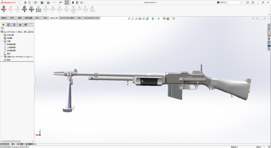
Task: Open dropdown arrow next to Open file
Action: (39, 2)
